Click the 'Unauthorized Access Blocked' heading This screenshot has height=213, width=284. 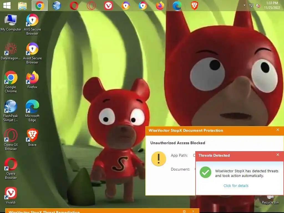coord(178,143)
